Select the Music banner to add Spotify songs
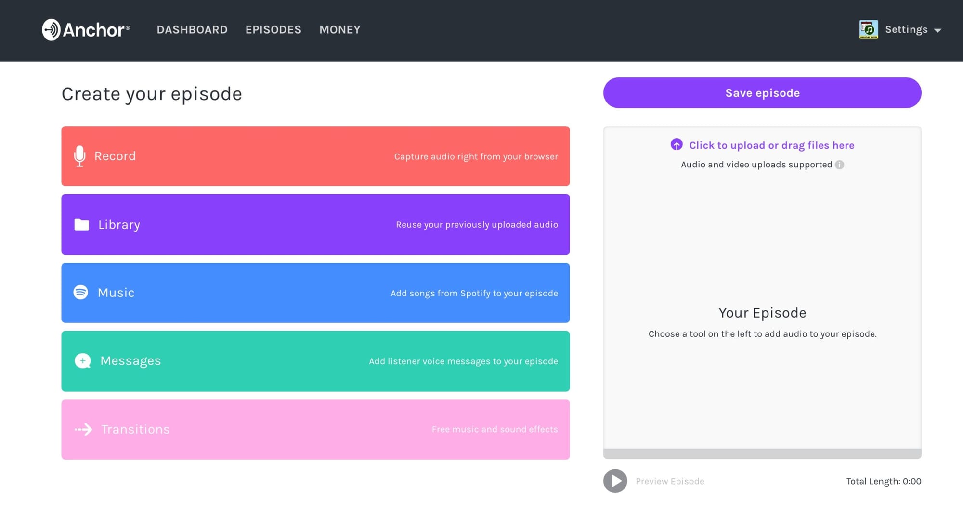The width and height of the screenshot is (963, 525). pyautogui.click(x=315, y=293)
